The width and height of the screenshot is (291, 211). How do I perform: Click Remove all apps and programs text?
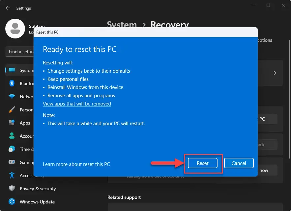(x=81, y=96)
